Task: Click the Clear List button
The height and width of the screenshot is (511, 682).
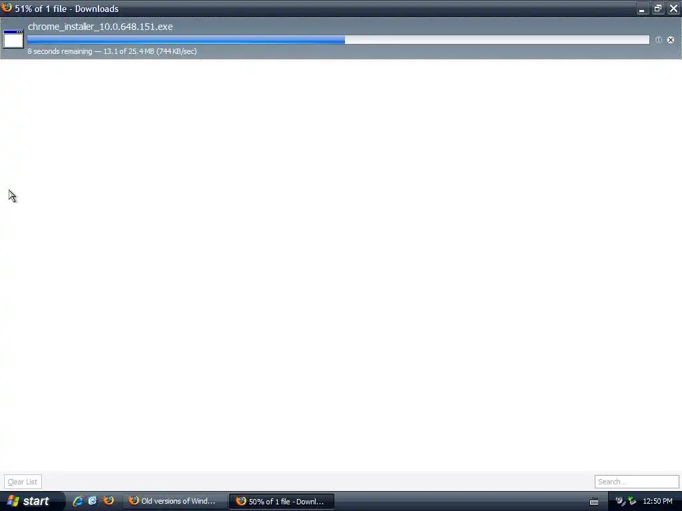Action: coord(23,482)
